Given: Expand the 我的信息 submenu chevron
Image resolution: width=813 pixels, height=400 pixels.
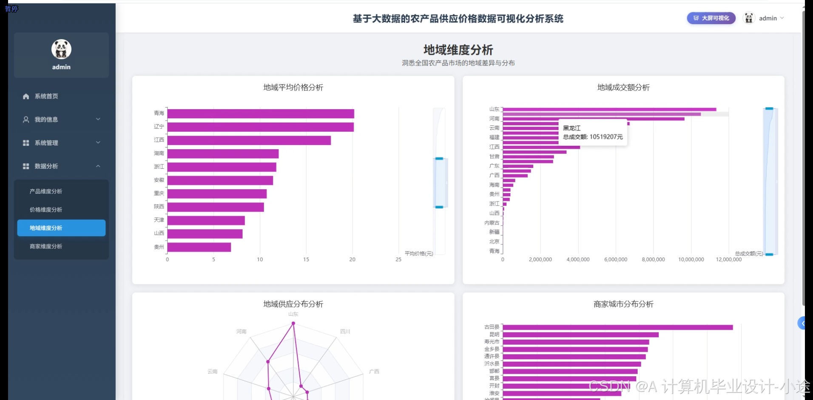Looking at the screenshot, I should click(x=98, y=119).
